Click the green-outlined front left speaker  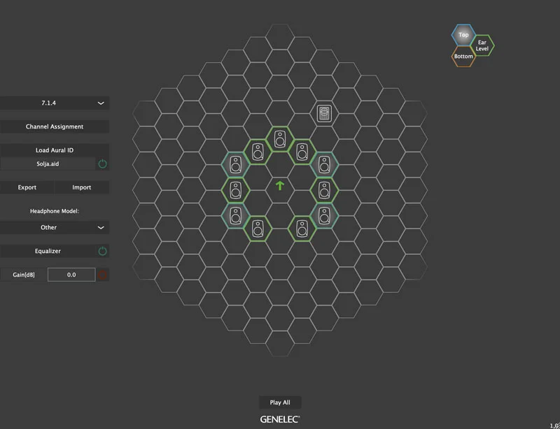click(258, 152)
